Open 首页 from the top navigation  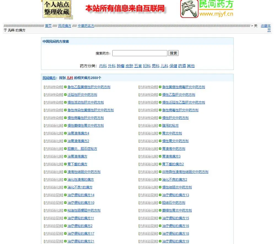[x=49, y=26]
